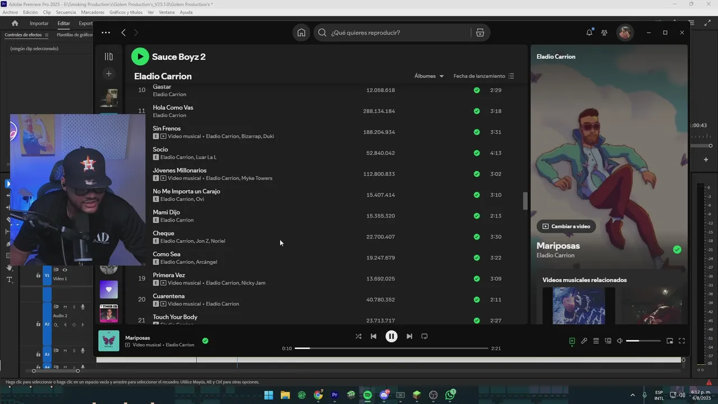Viewport: 718px width, 404px height.
Task: Skip to previous track
Action: [x=374, y=336]
